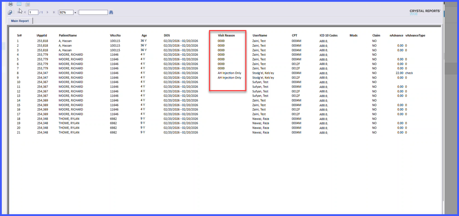This screenshot has width=459, height=216.
Task: Click the nAdvance column header
Action: (x=396, y=35)
